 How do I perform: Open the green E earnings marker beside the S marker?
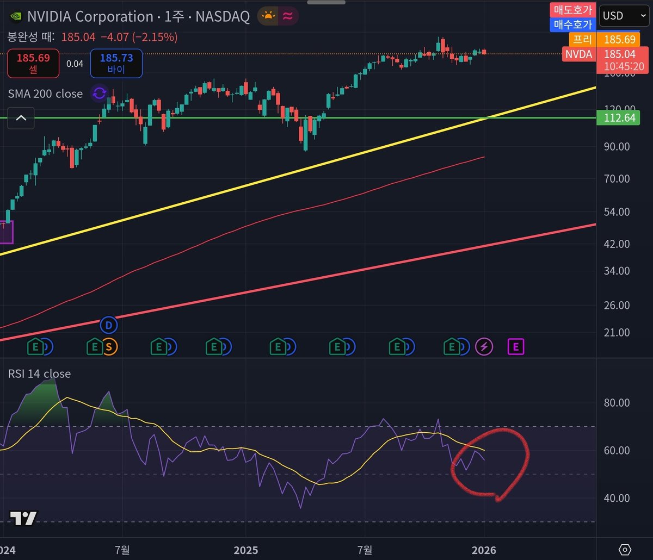[95, 346]
